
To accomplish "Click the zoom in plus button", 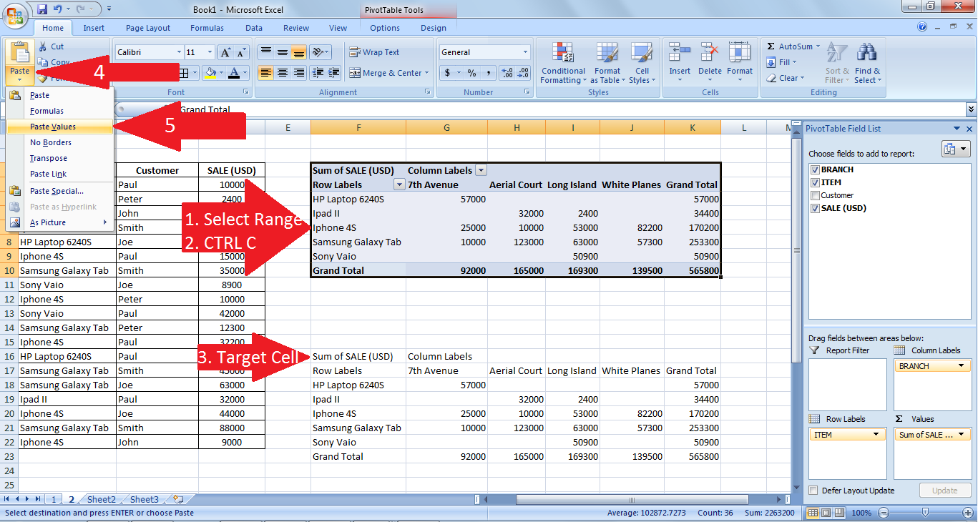I will click(969, 513).
